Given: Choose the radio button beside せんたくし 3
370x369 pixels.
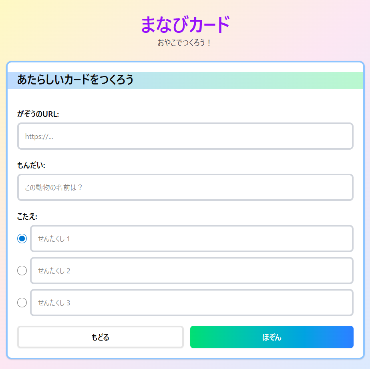Looking at the screenshot, I should tap(22, 303).
